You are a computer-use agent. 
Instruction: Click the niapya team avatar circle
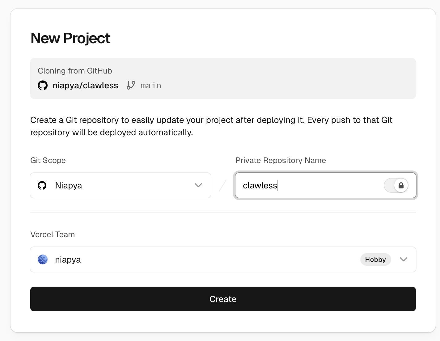tap(43, 259)
